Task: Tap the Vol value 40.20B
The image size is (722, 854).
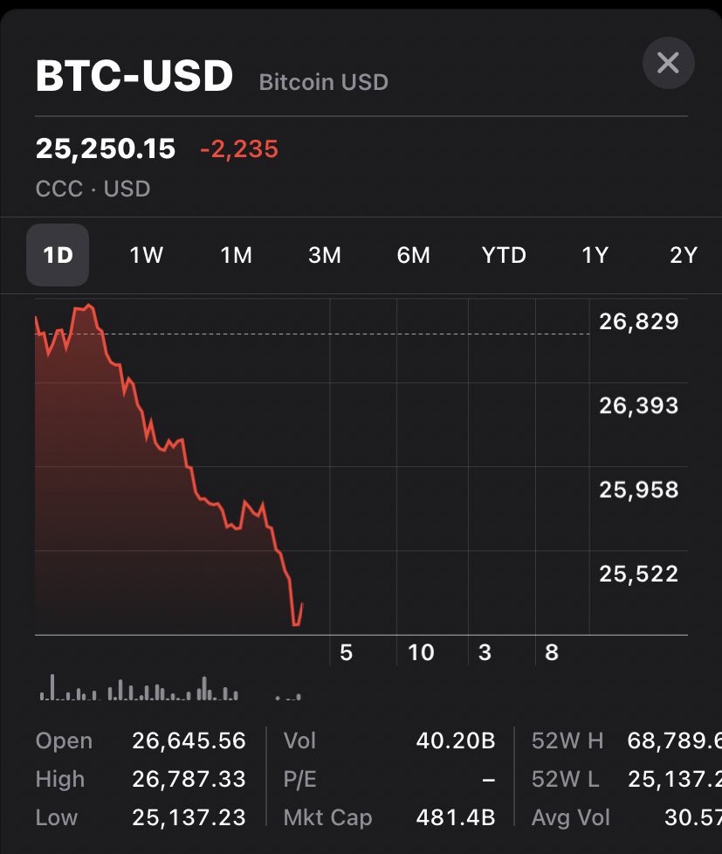Action: coord(455,741)
